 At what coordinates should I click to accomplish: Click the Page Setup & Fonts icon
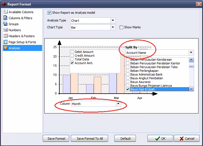(x=5, y=42)
